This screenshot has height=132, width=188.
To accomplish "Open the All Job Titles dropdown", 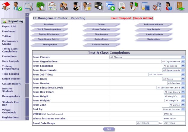I will 167,74.
